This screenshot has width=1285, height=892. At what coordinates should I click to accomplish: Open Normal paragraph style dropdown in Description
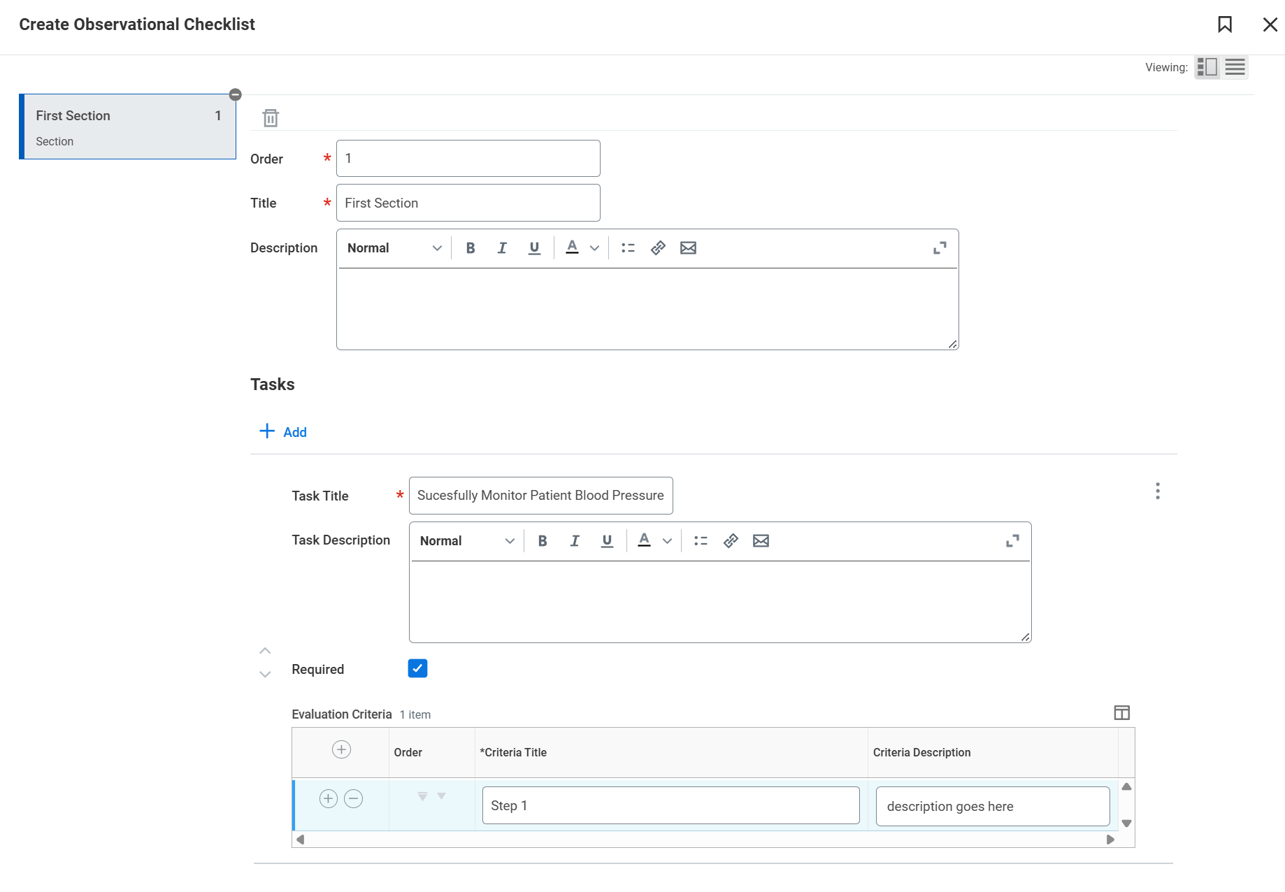(394, 248)
